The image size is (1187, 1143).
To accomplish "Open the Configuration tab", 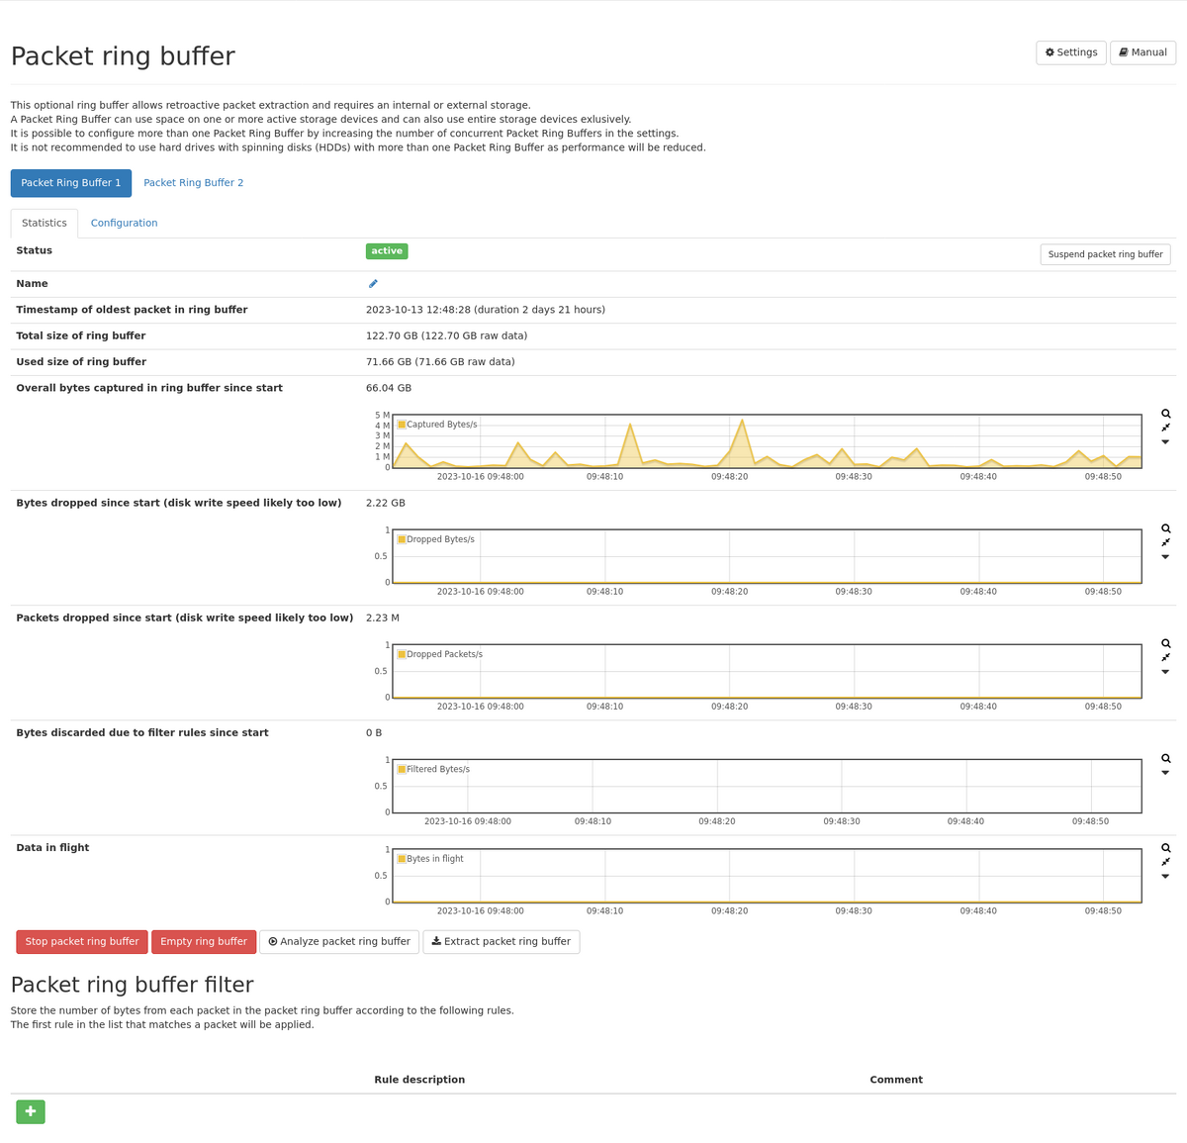I will click(x=124, y=224).
